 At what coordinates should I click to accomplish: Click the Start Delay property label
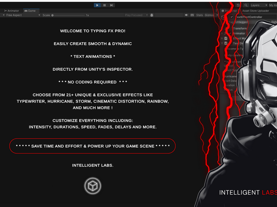click(x=230, y=81)
